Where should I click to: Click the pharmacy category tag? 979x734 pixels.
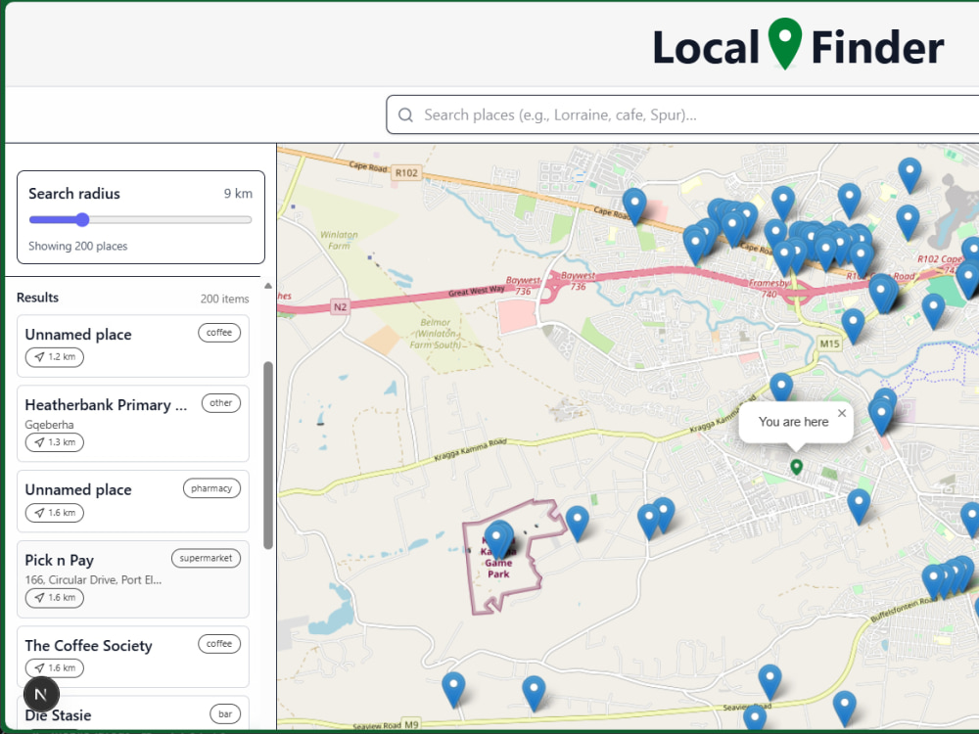pyautogui.click(x=211, y=488)
